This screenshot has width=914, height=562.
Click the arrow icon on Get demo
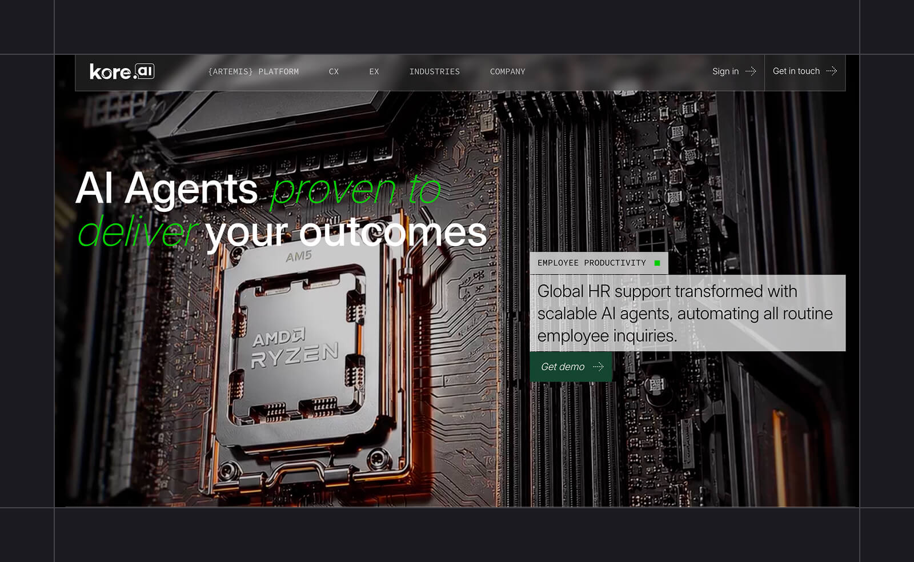(x=598, y=367)
